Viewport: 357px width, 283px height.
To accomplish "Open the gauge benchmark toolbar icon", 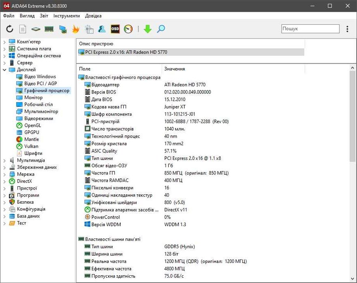I will 128,29.
